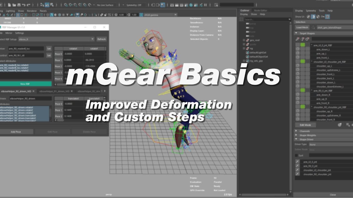Enable the Sort checkbox
The width and height of the screenshot is (353, 198).
click(296, 155)
